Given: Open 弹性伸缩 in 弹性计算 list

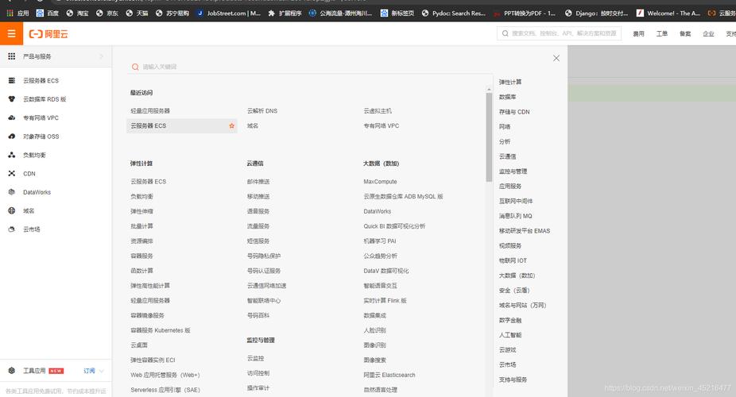Looking at the screenshot, I should click(x=141, y=211).
